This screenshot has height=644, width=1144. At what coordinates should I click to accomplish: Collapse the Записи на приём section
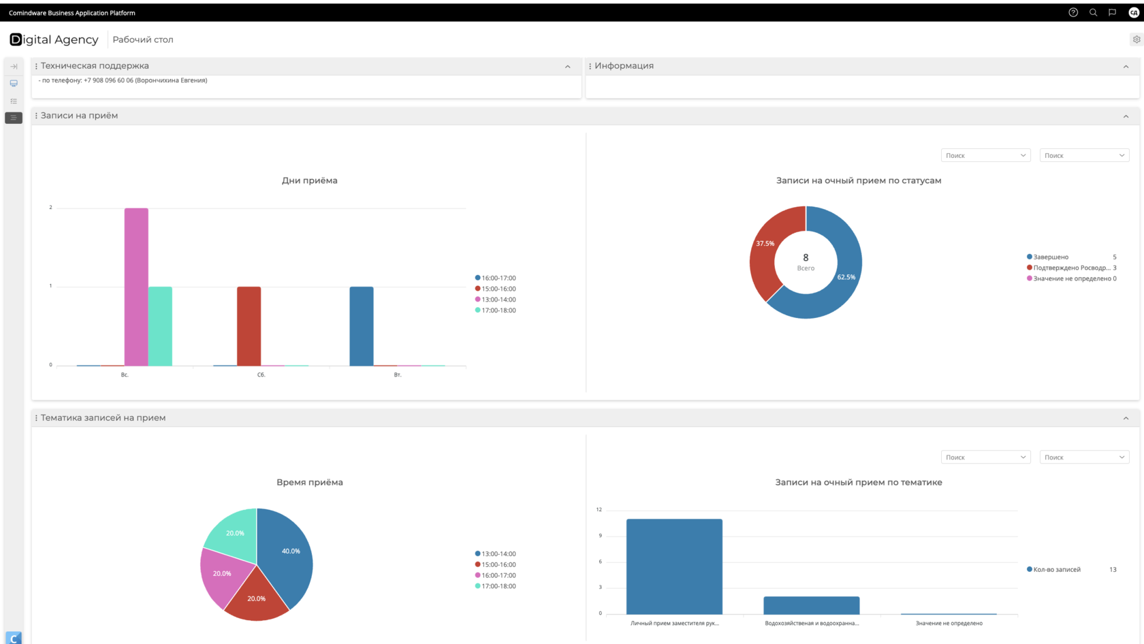[x=1126, y=116]
